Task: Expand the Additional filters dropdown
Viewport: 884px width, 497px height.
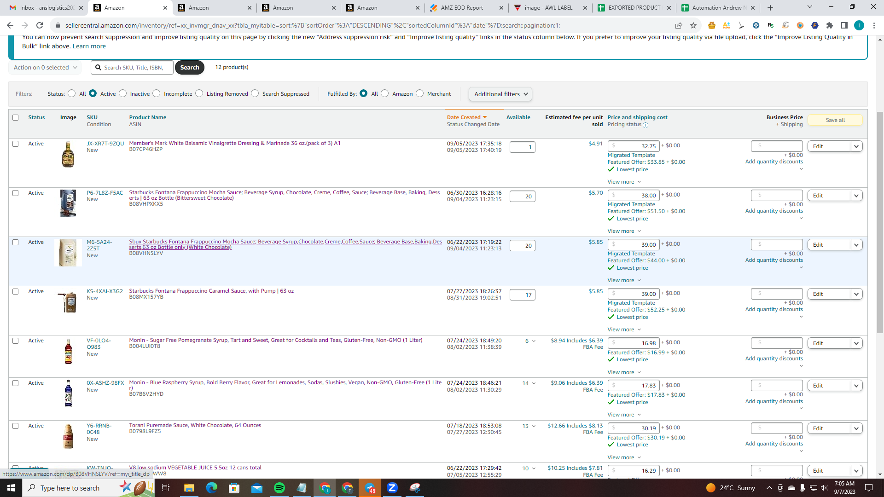Action: pos(500,94)
